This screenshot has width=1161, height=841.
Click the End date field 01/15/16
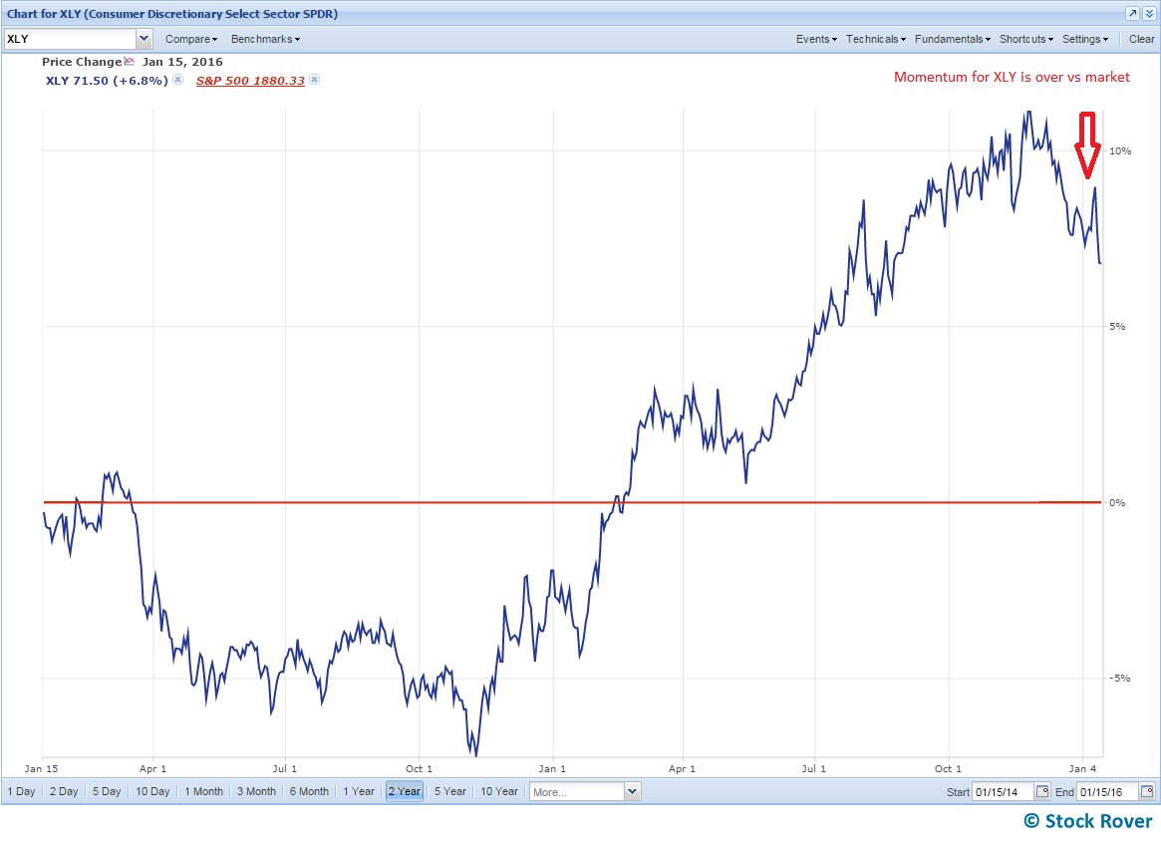1108,791
